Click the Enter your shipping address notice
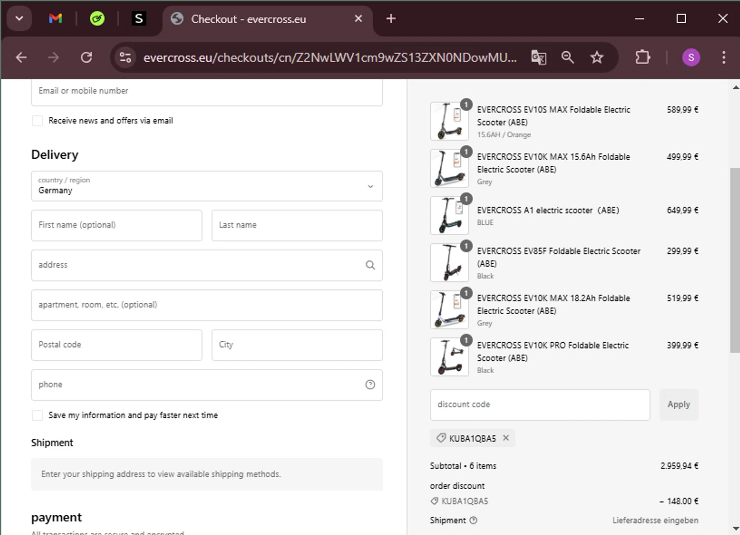 [207, 474]
